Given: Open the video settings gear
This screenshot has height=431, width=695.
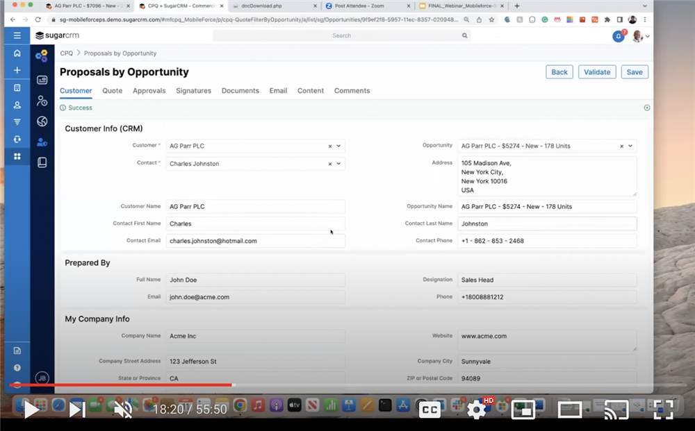Looking at the screenshot, I should 476,409.
